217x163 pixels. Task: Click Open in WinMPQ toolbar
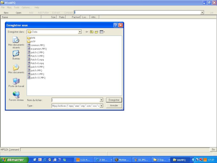[x=18, y=13]
